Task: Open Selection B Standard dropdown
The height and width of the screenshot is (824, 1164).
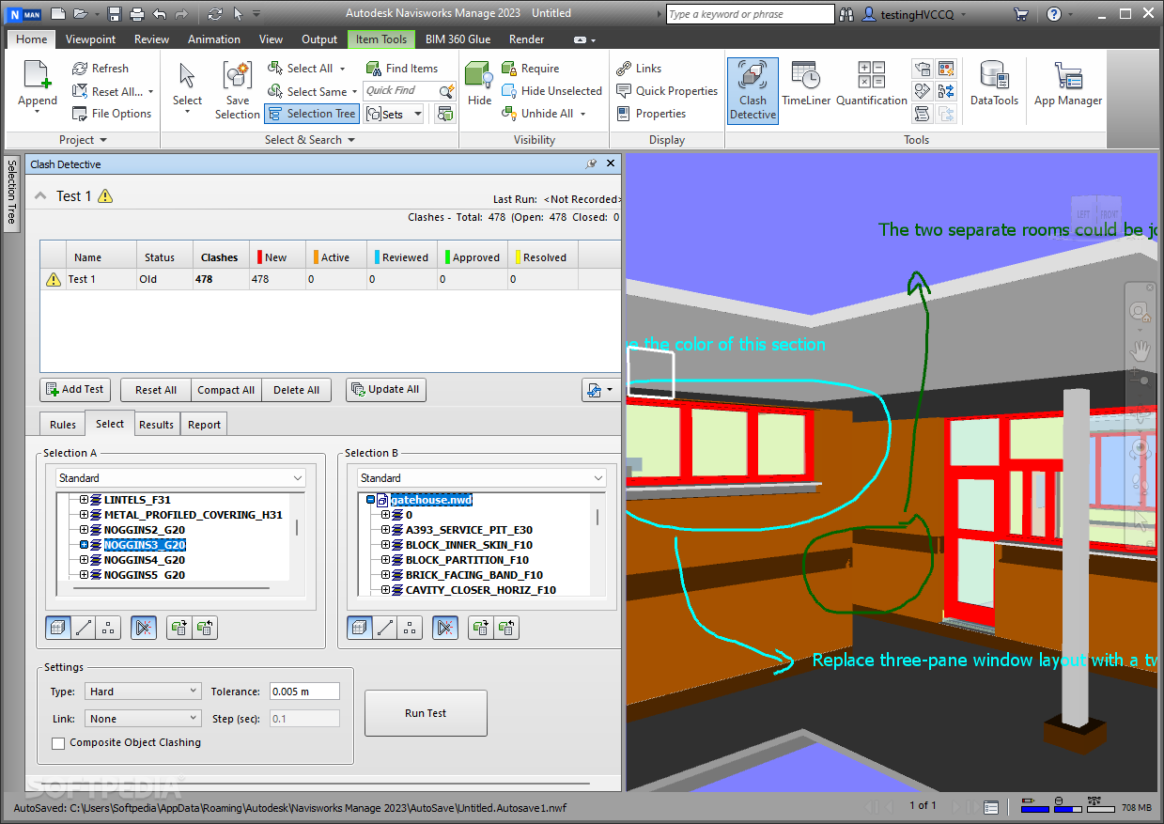Action: pyautogui.click(x=482, y=478)
